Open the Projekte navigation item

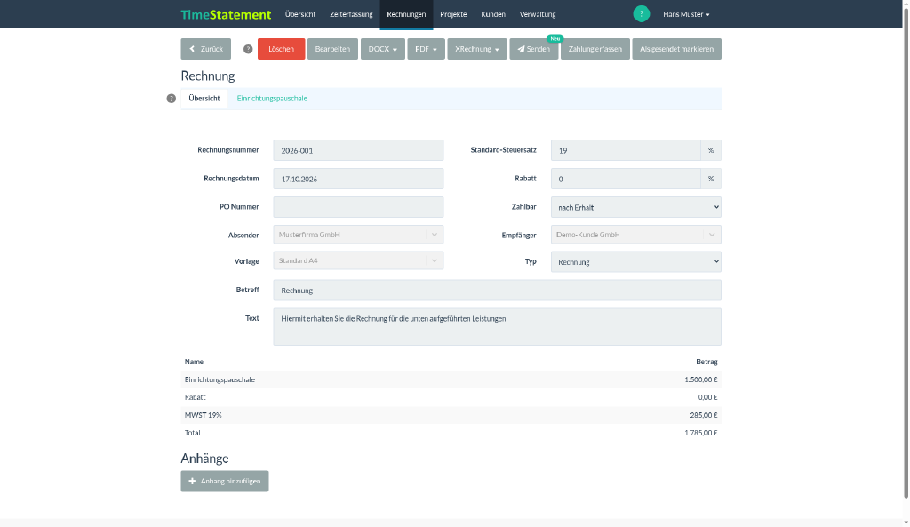click(453, 14)
